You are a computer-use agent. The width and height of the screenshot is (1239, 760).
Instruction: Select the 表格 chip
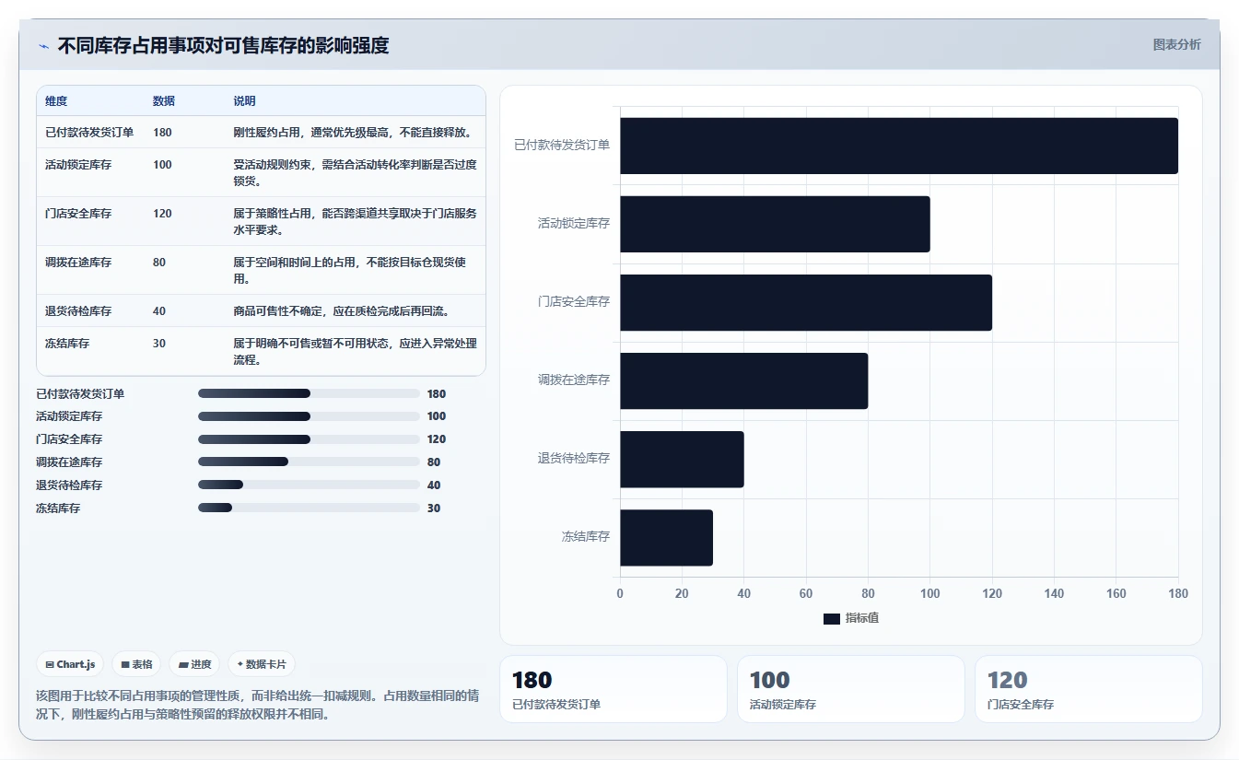pos(136,664)
